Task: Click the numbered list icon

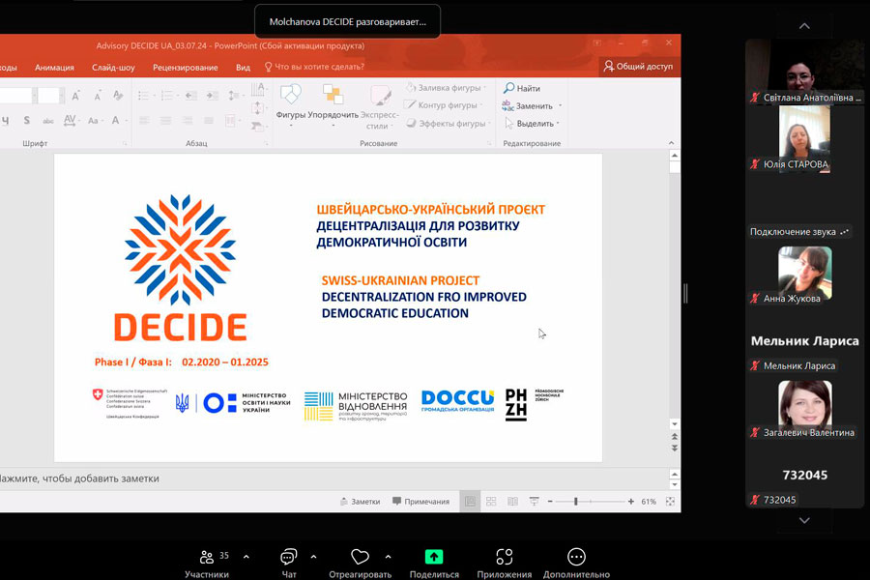Action: (x=167, y=96)
